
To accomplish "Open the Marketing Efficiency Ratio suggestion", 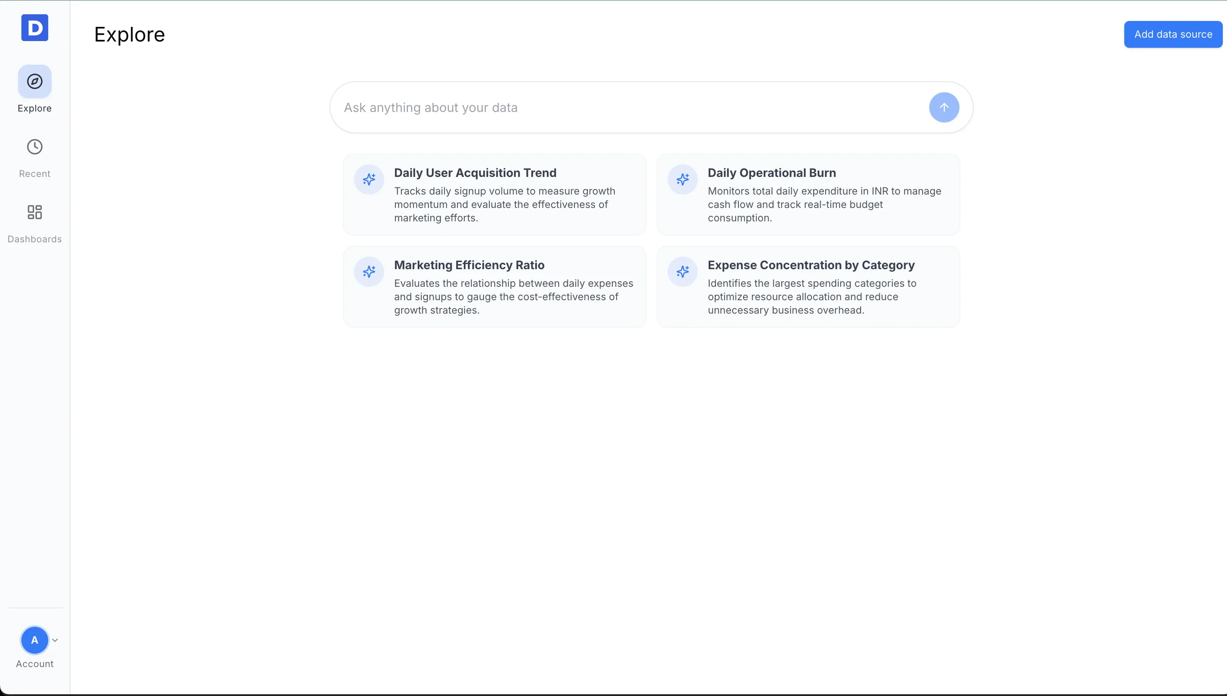I will 494,287.
